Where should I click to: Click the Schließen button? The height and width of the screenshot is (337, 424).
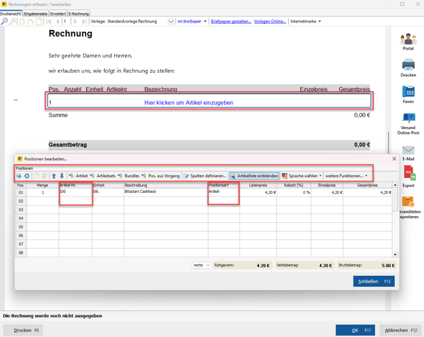click(x=373, y=281)
